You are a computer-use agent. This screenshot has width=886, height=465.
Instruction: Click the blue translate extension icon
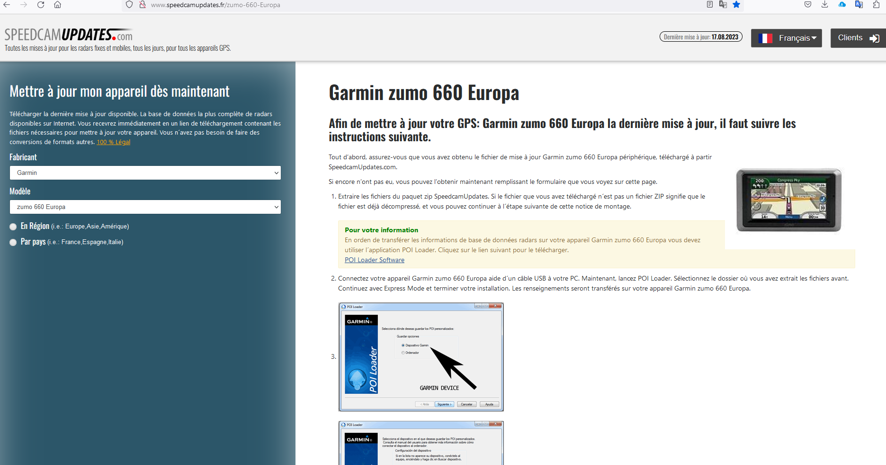859,4
